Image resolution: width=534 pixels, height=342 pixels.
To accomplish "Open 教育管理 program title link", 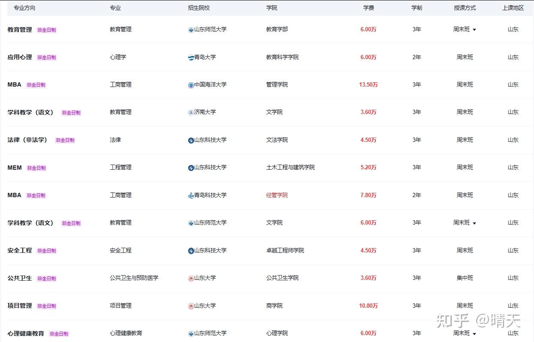I will (20, 30).
